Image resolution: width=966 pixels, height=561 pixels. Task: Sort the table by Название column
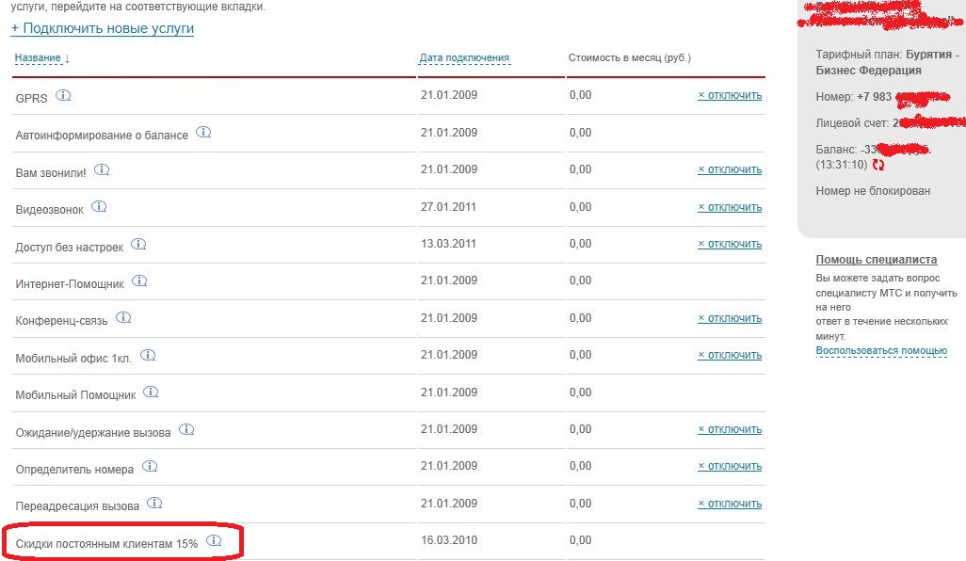[41, 58]
